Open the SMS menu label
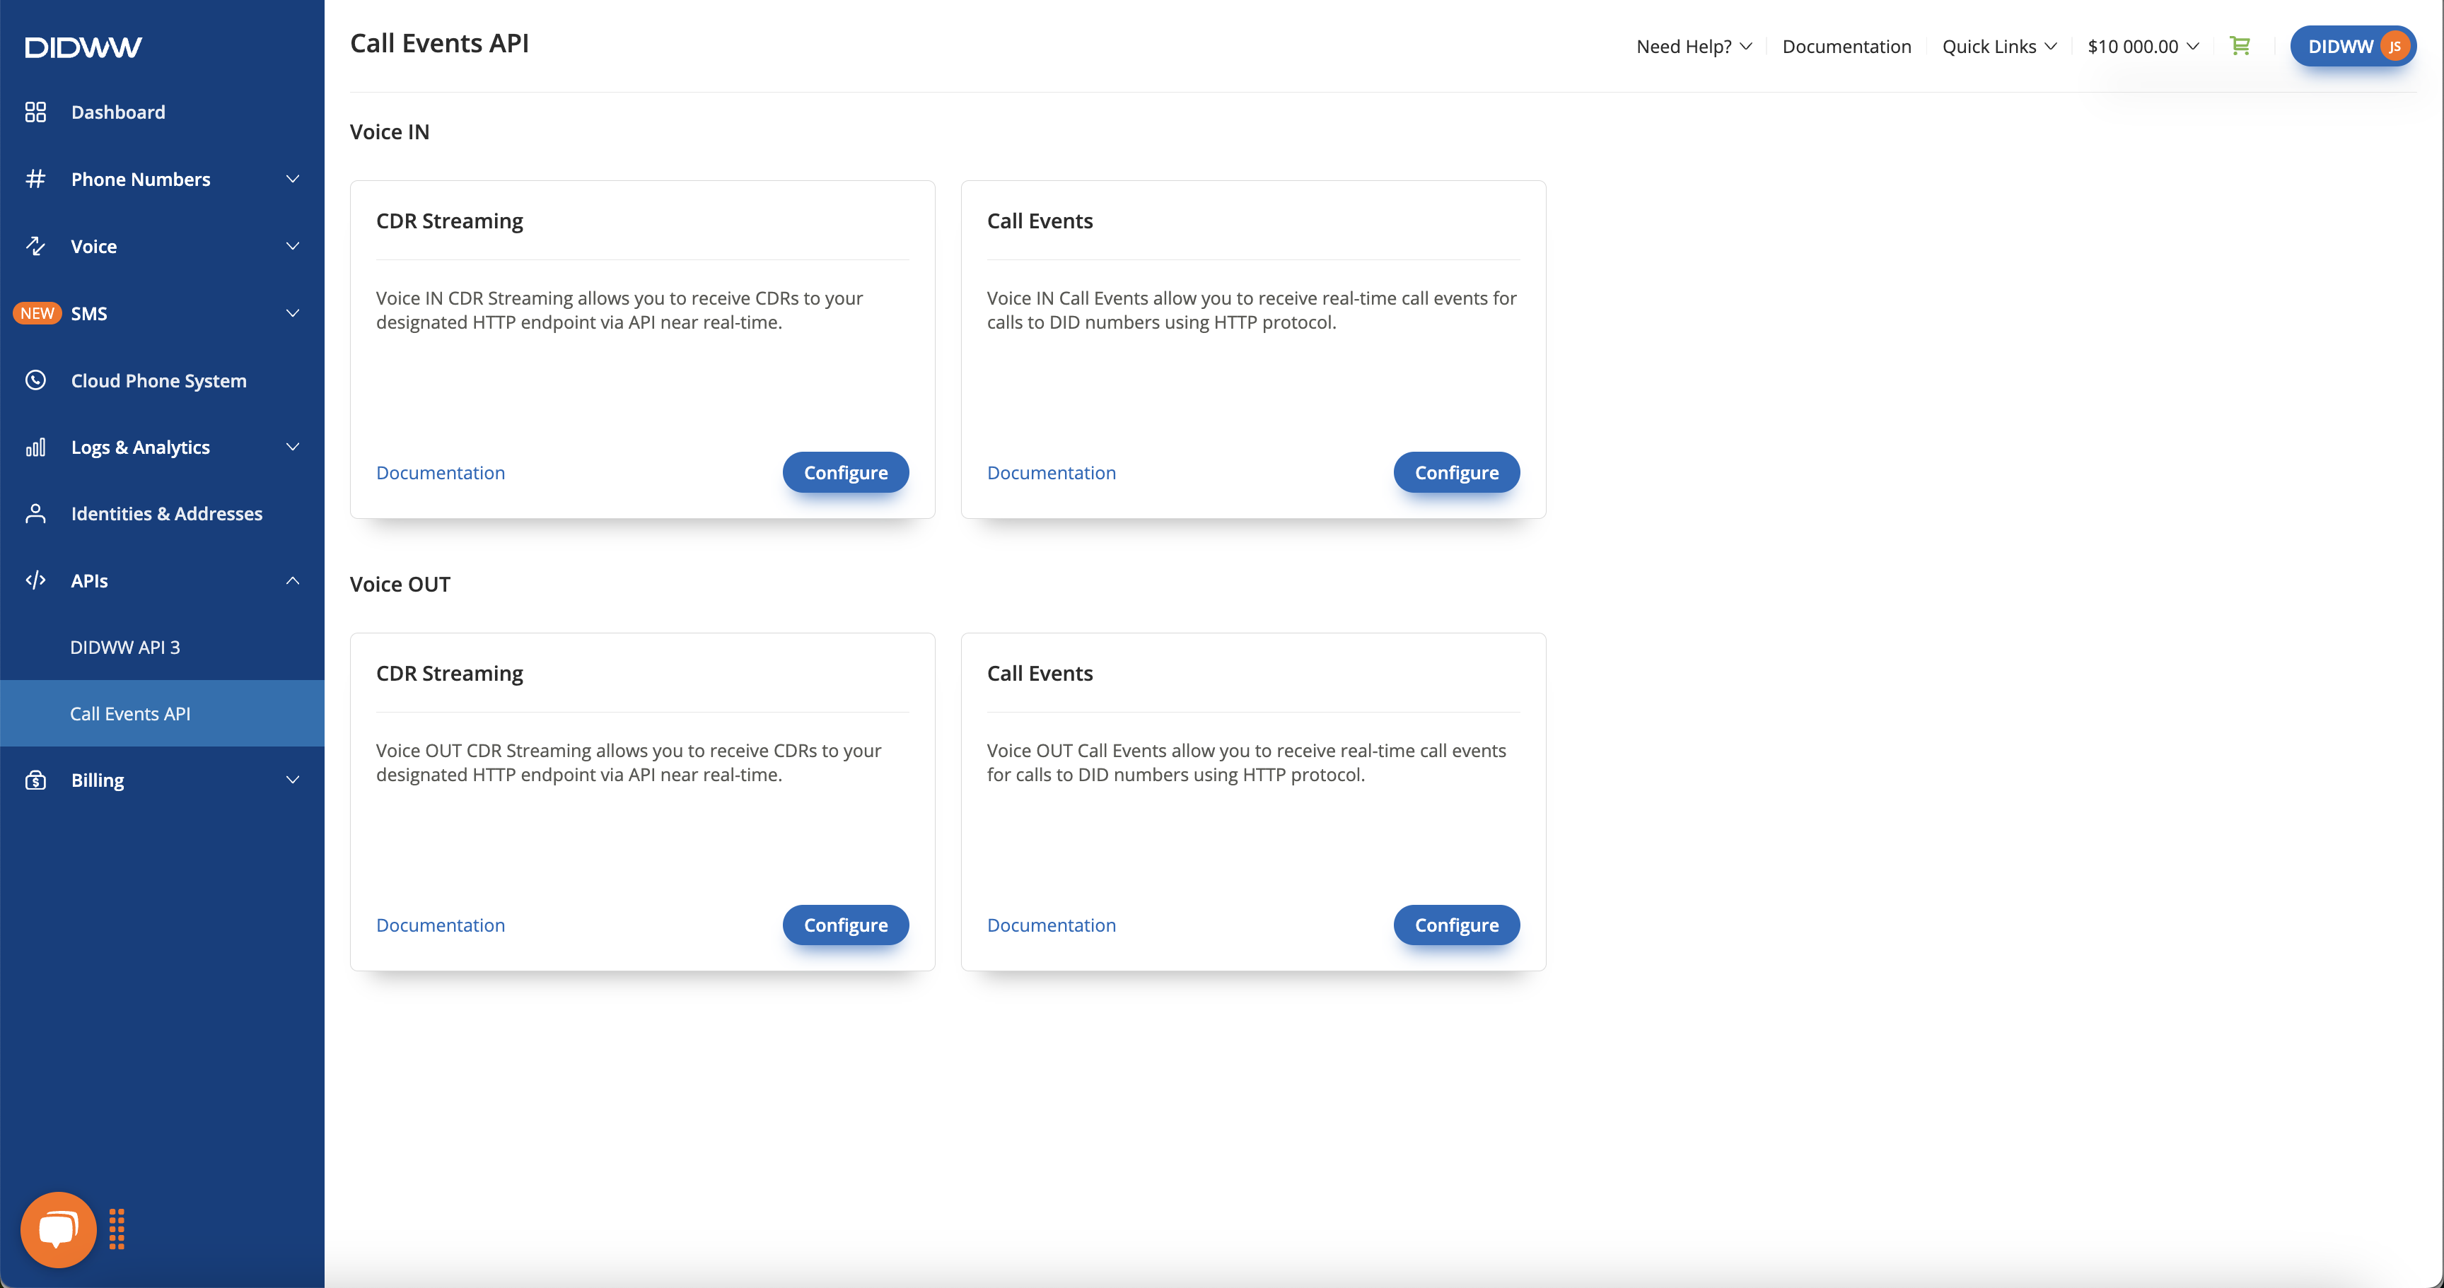 tap(89, 313)
